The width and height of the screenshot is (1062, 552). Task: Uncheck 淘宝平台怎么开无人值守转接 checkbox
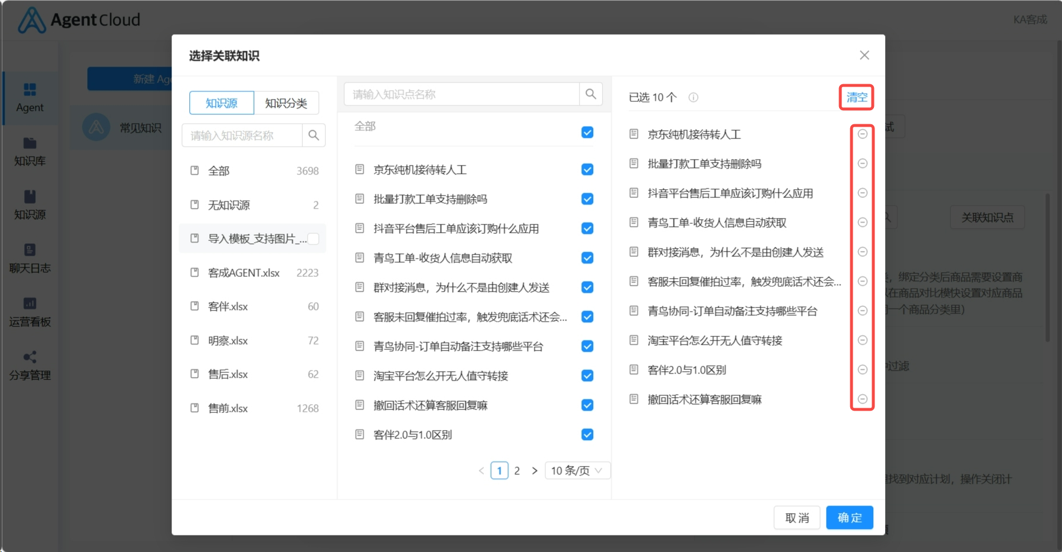pos(587,376)
